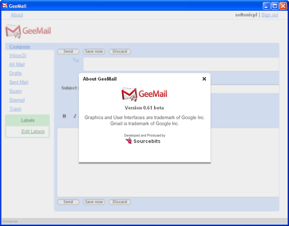Click the bottom Send button
Screen dimensions: 289x226
[x=68, y=202]
